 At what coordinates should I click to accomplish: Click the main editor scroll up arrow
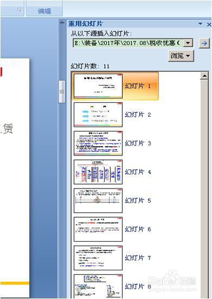62,23
